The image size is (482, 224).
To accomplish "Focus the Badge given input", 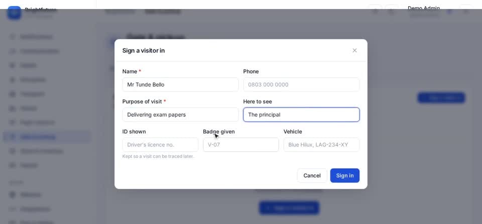I will coord(240,144).
